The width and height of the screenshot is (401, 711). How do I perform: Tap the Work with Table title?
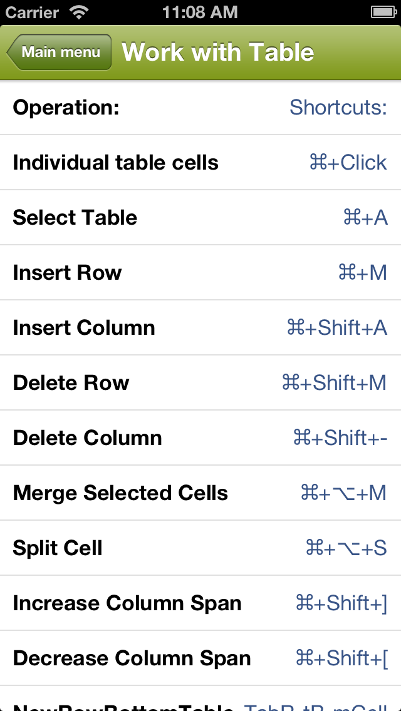[x=217, y=52]
